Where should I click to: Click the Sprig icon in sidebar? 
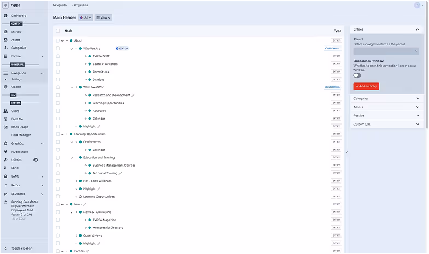pos(5,168)
